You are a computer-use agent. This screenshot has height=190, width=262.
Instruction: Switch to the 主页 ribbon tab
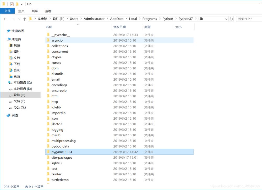click(21, 11)
